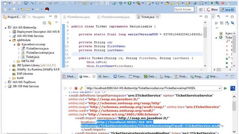Image resolution: width=239 pixels, height=134 pixels.
Task: Open the Servers tab in the bottom panel
Action: pos(104,77)
